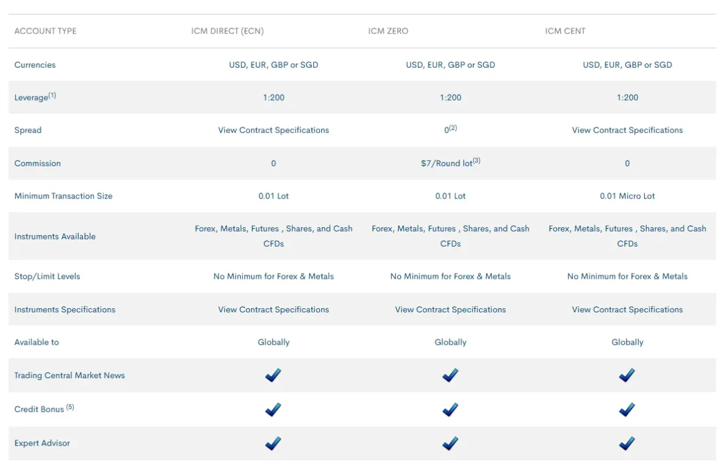This screenshot has width=721, height=464.
Task: Click the Instruments Available row label
Action: (x=55, y=236)
